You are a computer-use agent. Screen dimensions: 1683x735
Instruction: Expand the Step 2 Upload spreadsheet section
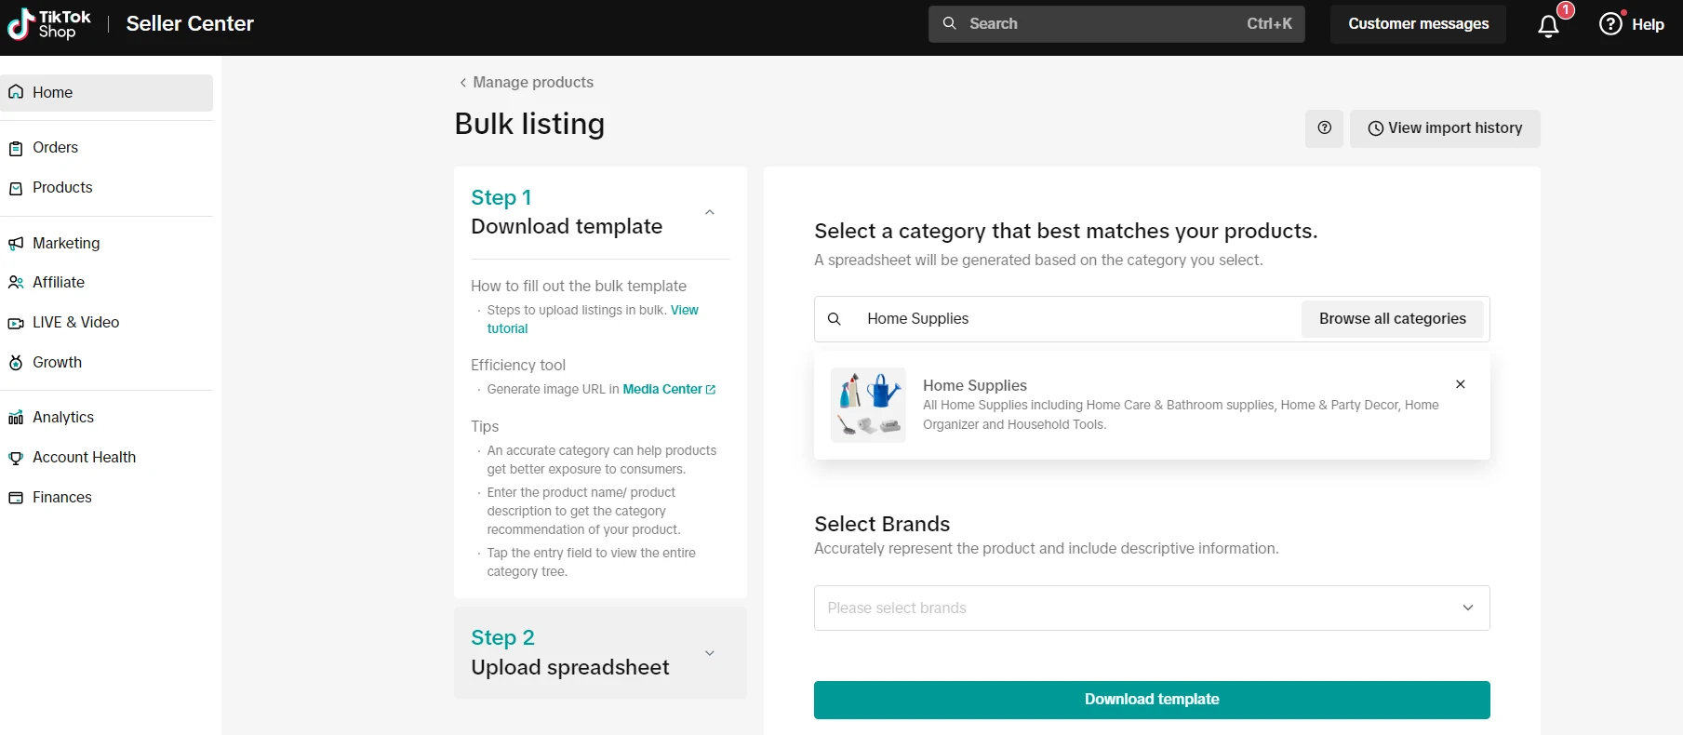[x=710, y=653]
